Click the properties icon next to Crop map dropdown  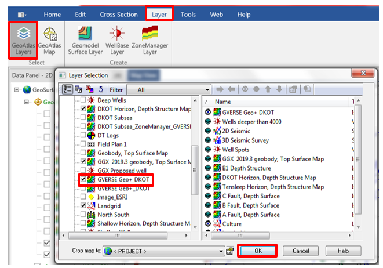230,251
